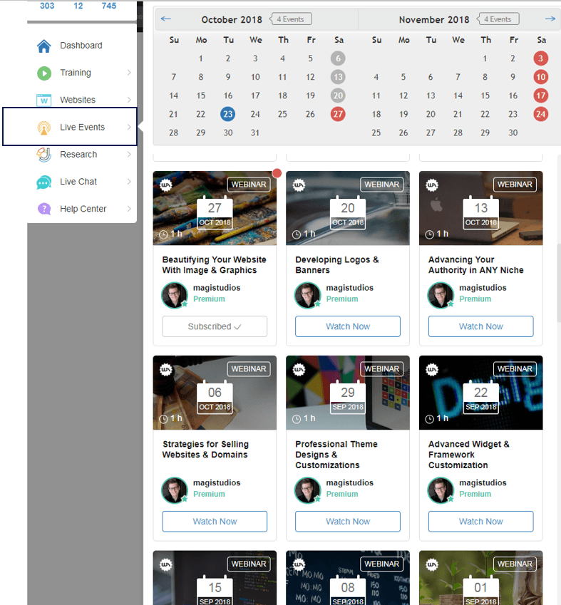Open thumbnail of 06 OCT 2018 webinar
This screenshot has height=605, width=561.
[x=215, y=393]
